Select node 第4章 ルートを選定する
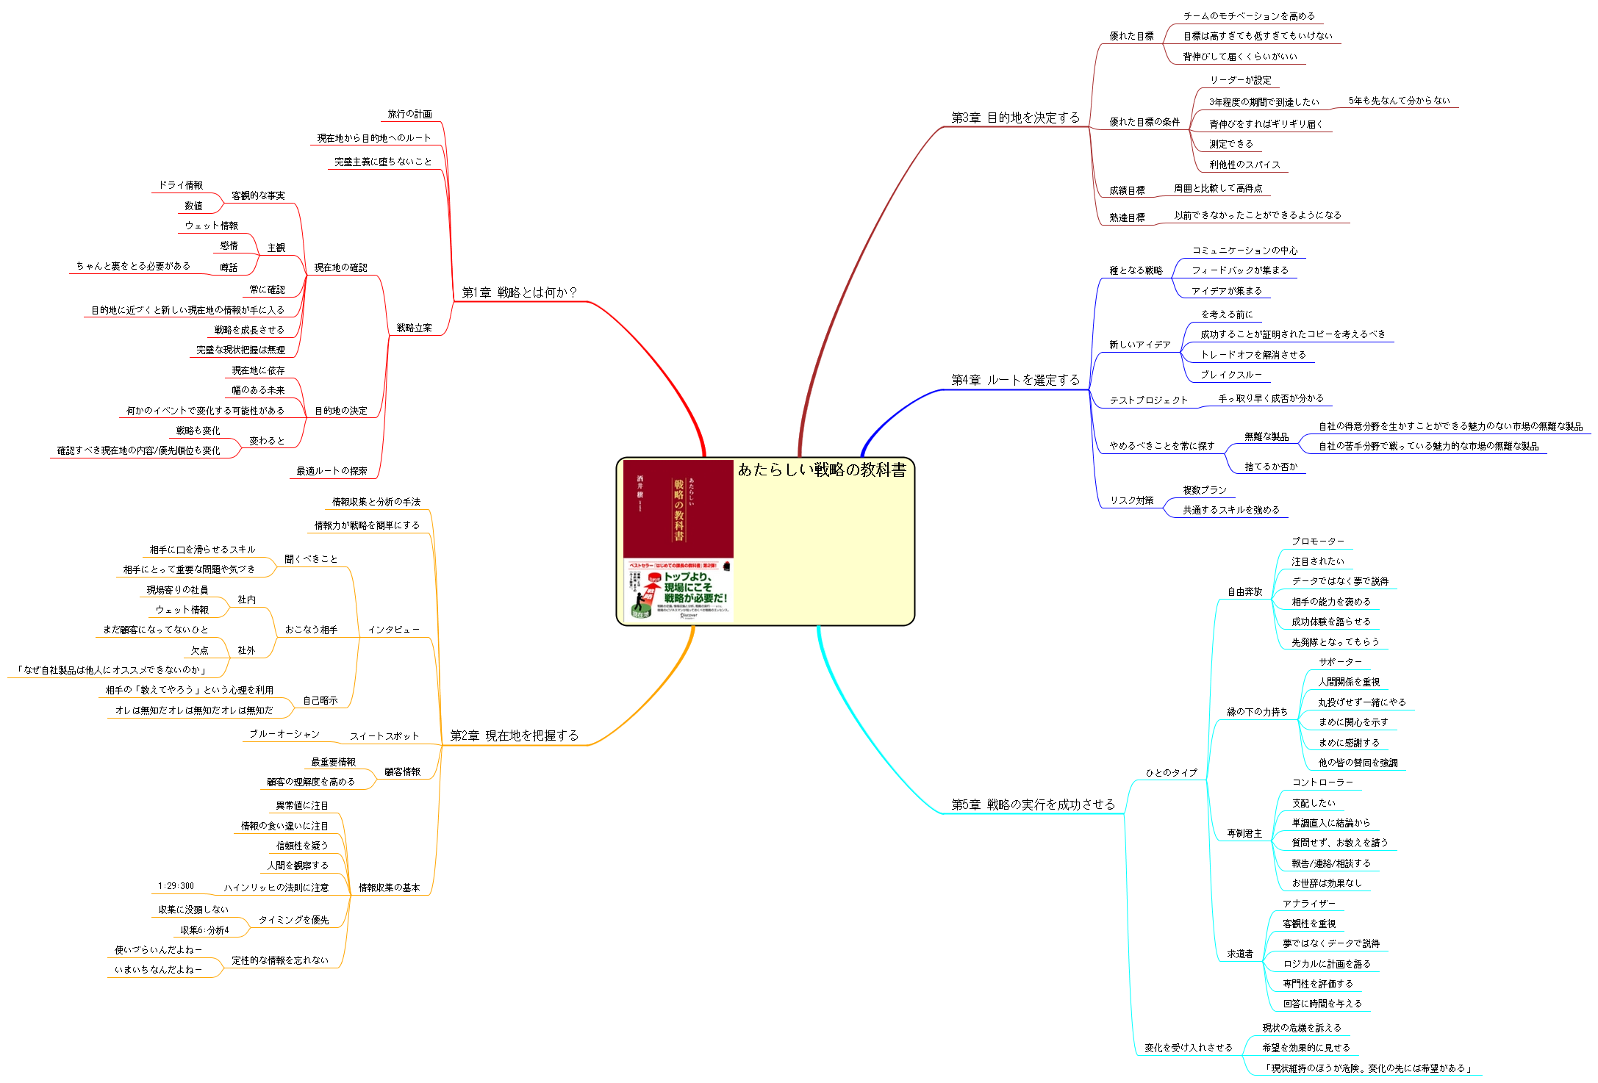 click(x=1015, y=380)
